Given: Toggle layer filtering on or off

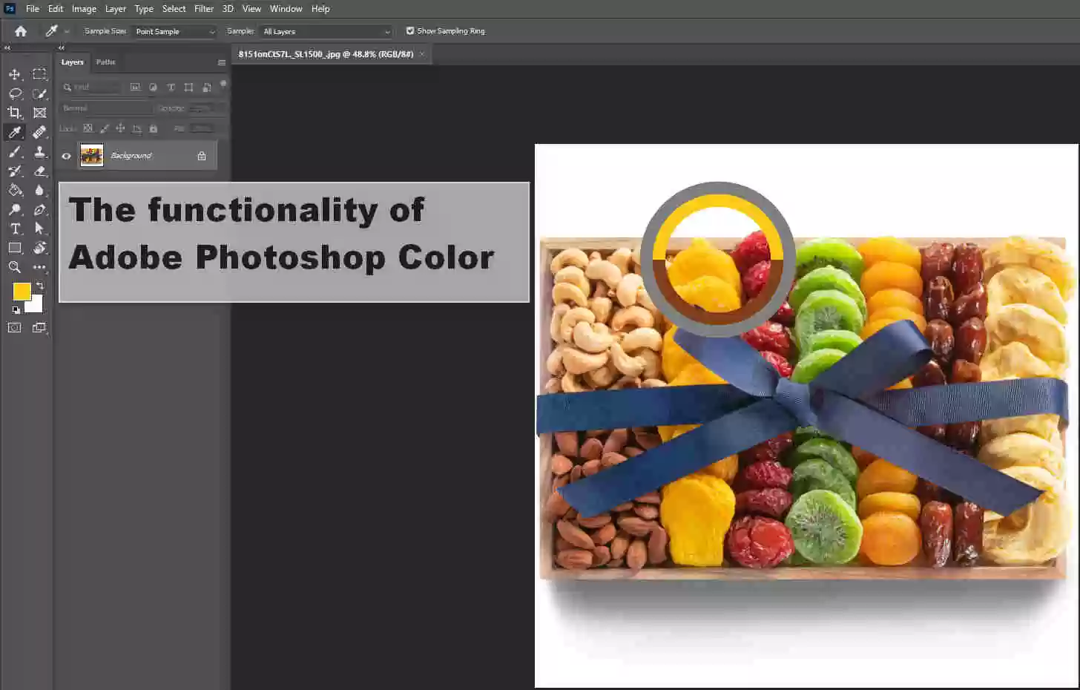Looking at the screenshot, I should point(223,84).
